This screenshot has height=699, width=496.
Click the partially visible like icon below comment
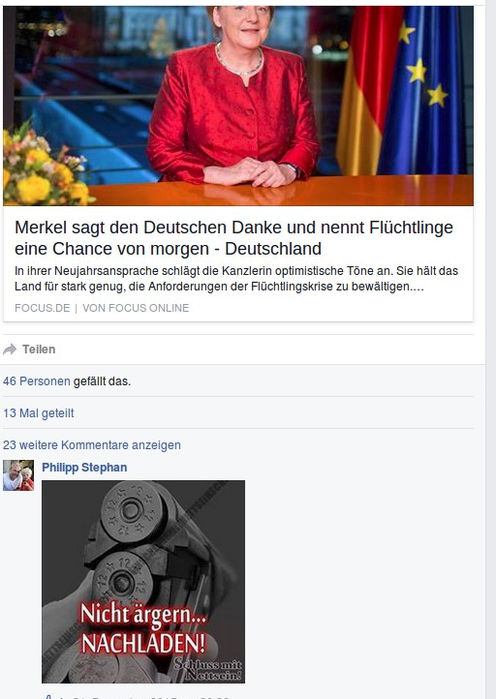tap(49, 696)
